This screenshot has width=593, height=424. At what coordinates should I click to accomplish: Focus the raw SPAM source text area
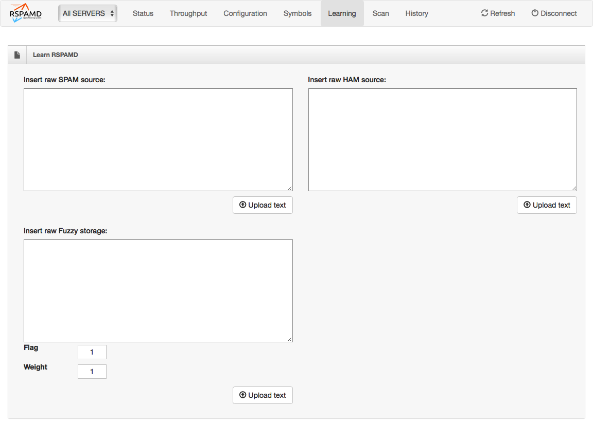[x=158, y=140]
